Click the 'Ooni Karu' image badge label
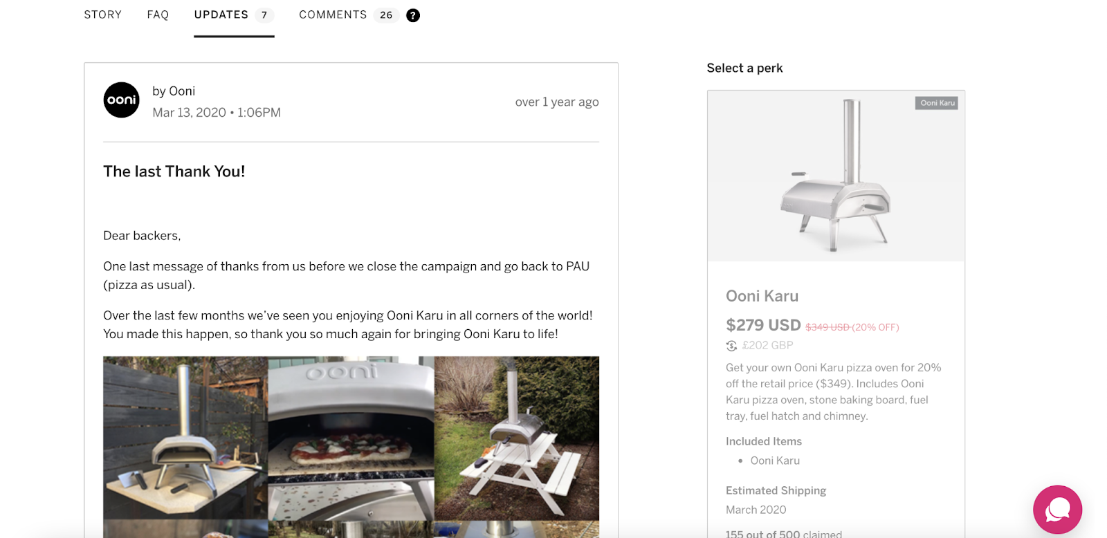 [x=937, y=103]
